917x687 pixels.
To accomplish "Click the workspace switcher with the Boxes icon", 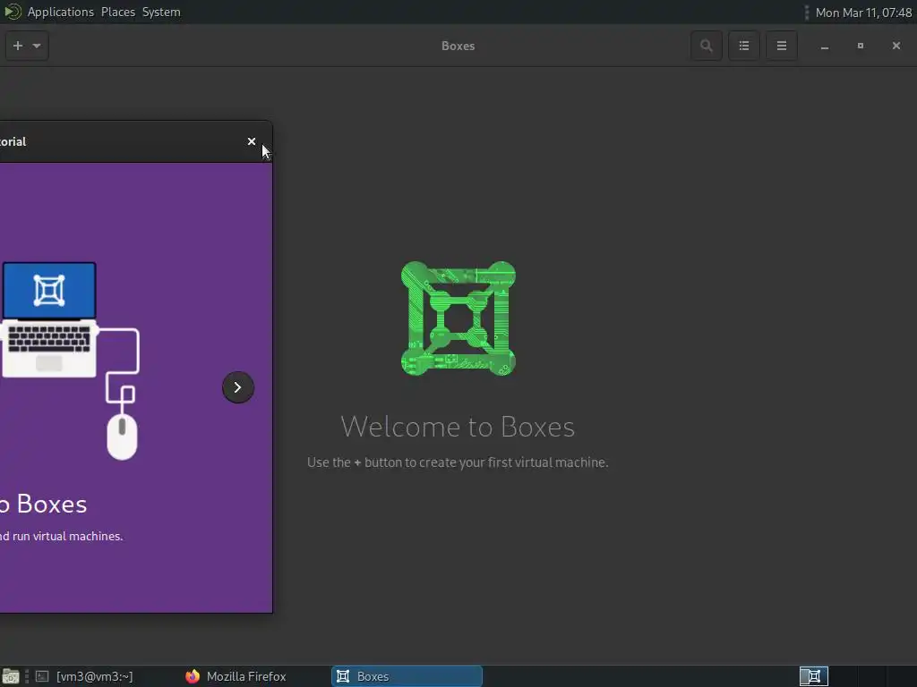I will (813, 676).
